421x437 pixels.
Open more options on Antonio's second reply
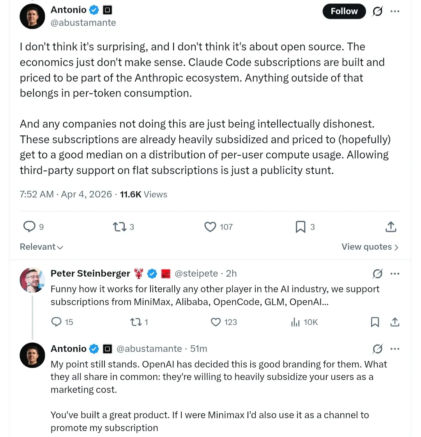[x=395, y=349]
